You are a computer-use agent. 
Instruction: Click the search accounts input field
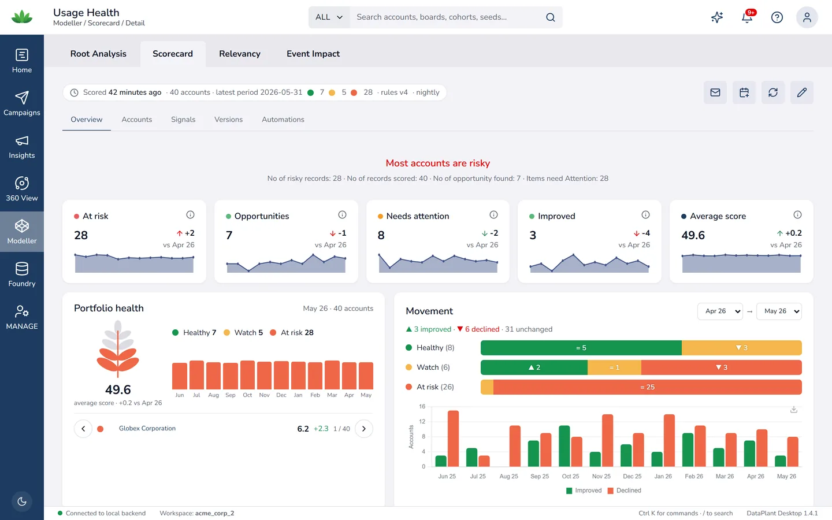click(448, 17)
